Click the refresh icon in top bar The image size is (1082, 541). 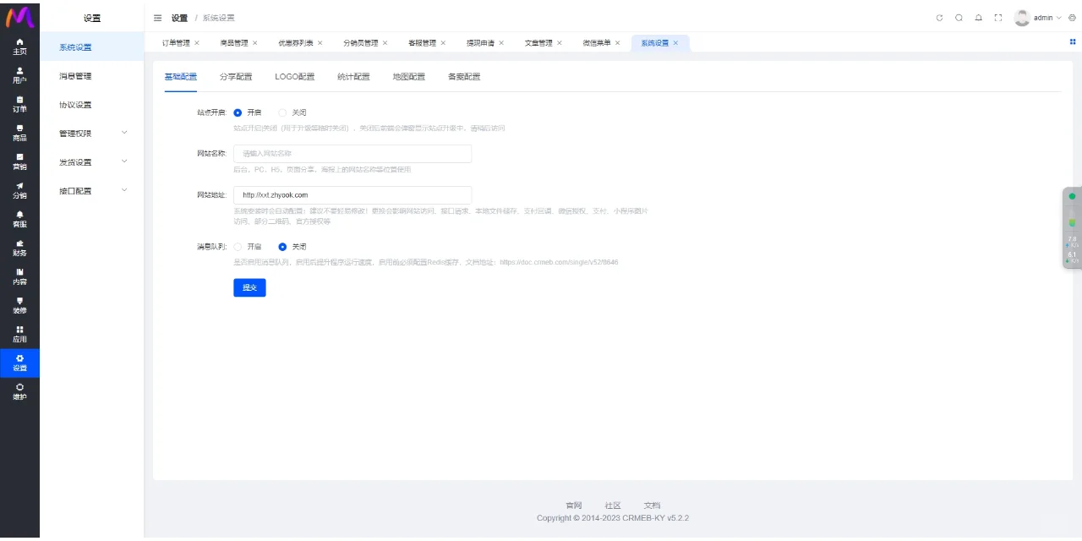pos(939,18)
